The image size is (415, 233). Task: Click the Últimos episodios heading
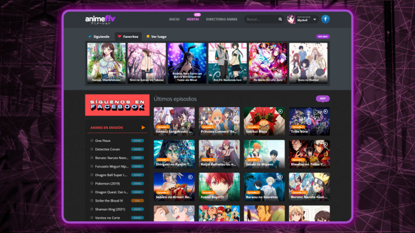[x=175, y=99]
